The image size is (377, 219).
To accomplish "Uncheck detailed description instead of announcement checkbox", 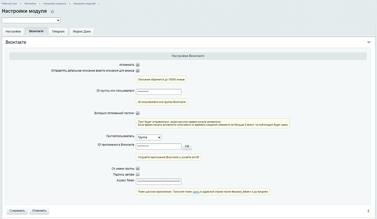I will pyautogui.click(x=138, y=71).
